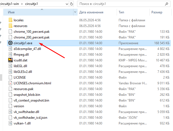Screen dimensions: 173x131
Task: Select chrome_100_percent.pak file name
Action: tap(31, 32)
